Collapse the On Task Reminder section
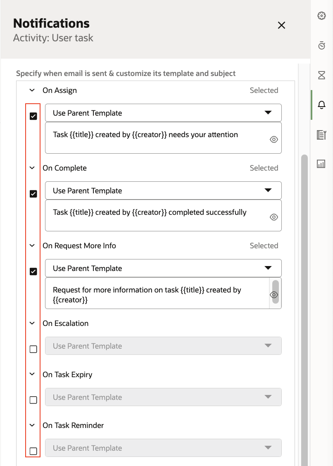Screen dimensions: 333x466 coord(32,425)
